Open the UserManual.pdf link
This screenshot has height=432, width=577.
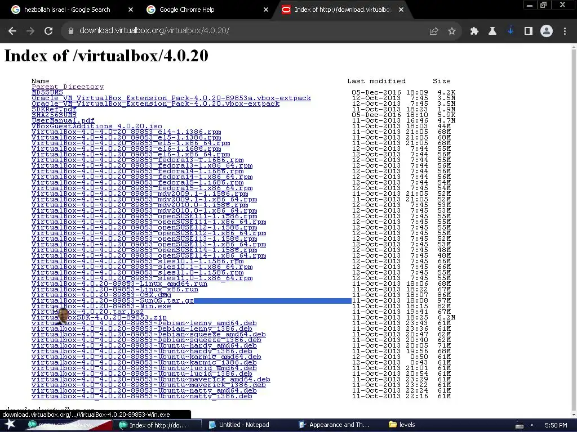(x=63, y=120)
